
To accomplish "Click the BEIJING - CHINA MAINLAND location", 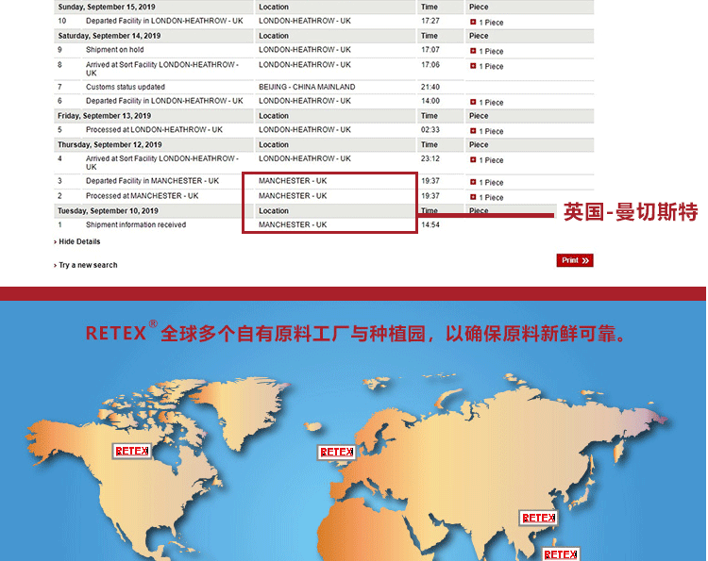I will [307, 87].
